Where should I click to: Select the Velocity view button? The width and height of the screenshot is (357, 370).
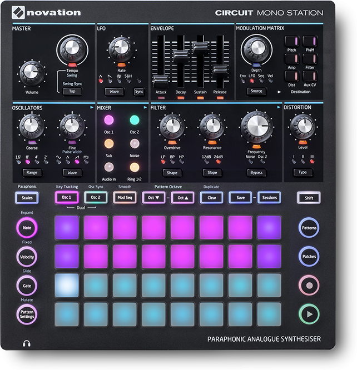(x=27, y=257)
